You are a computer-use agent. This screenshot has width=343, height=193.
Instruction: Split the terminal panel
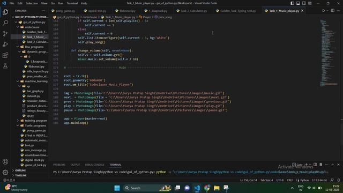tap(315, 165)
